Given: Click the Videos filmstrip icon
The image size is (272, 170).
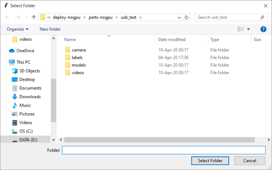Looking at the screenshot, I should tap(15, 123).
